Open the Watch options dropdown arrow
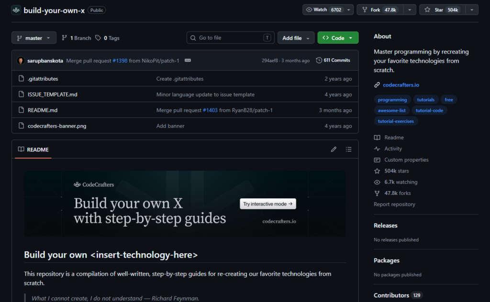 click(349, 10)
